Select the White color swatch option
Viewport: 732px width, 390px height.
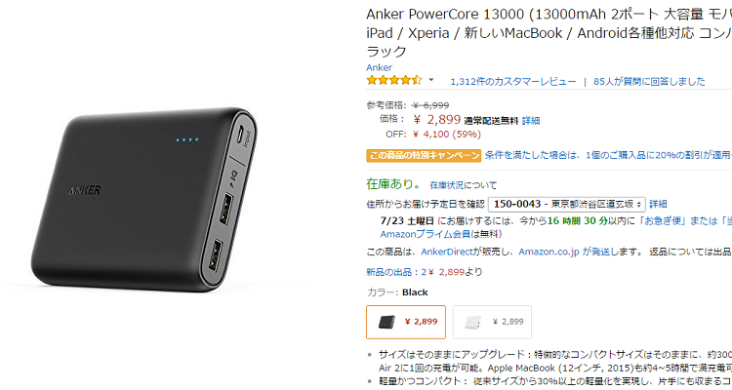click(492, 322)
